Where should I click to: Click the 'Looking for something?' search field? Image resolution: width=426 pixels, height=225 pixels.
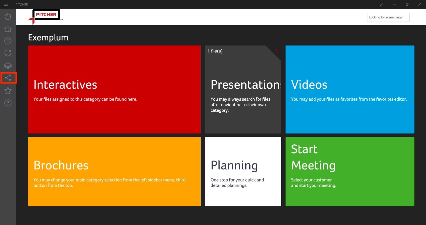pyautogui.click(x=388, y=17)
